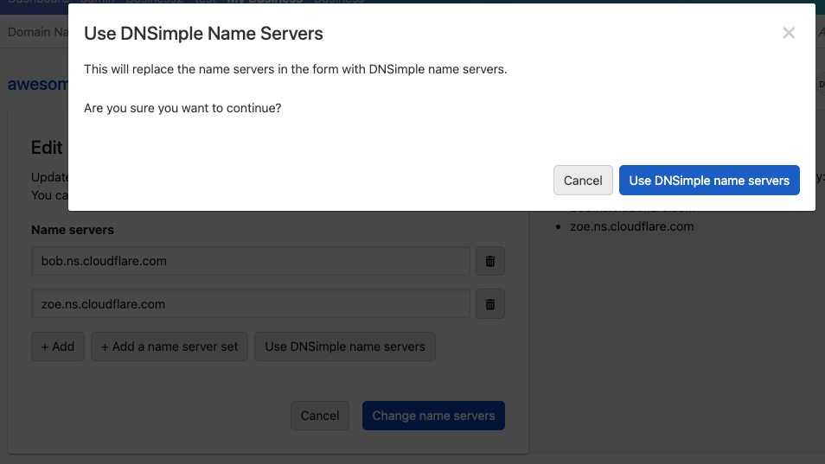Click Cancel in the confirmation dialog
This screenshot has height=464, width=825.
583,181
